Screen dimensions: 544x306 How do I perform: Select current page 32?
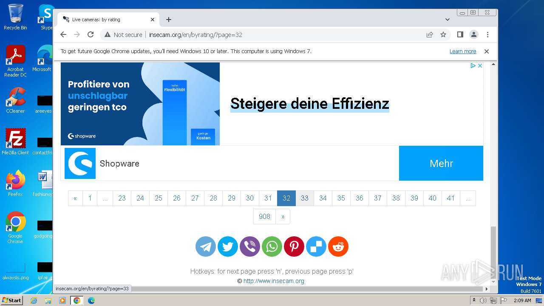(286, 198)
